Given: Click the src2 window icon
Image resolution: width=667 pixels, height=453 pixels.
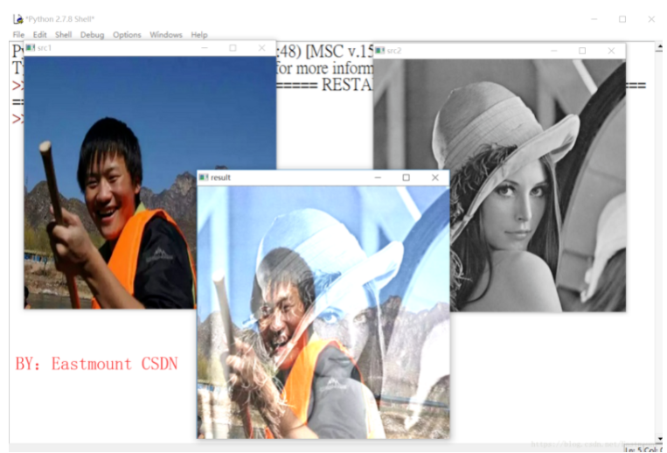Looking at the screenshot, I should pyautogui.click(x=379, y=51).
